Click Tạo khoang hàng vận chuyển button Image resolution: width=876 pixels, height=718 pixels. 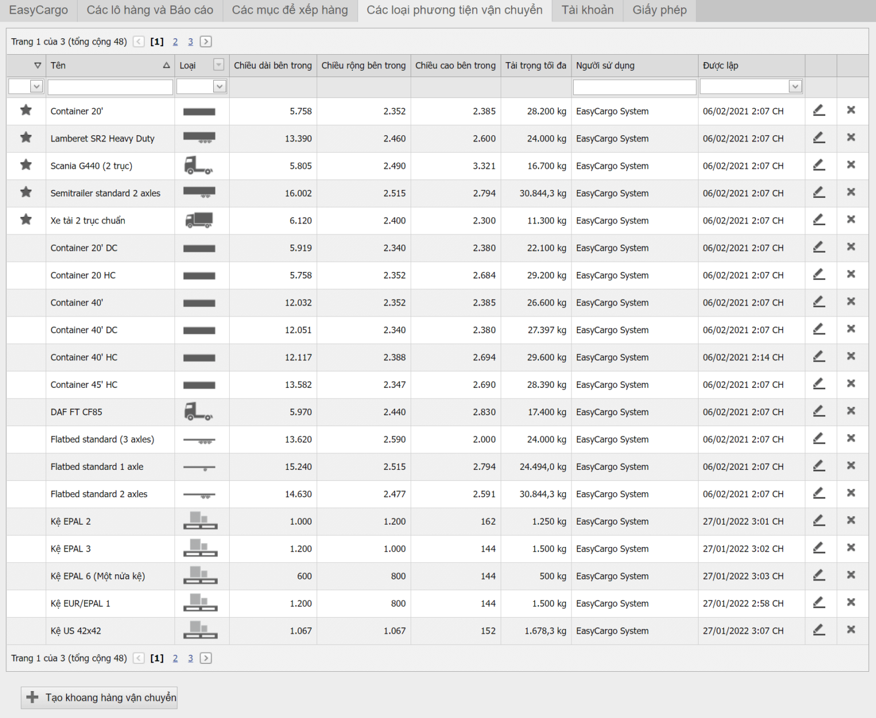[x=99, y=697]
